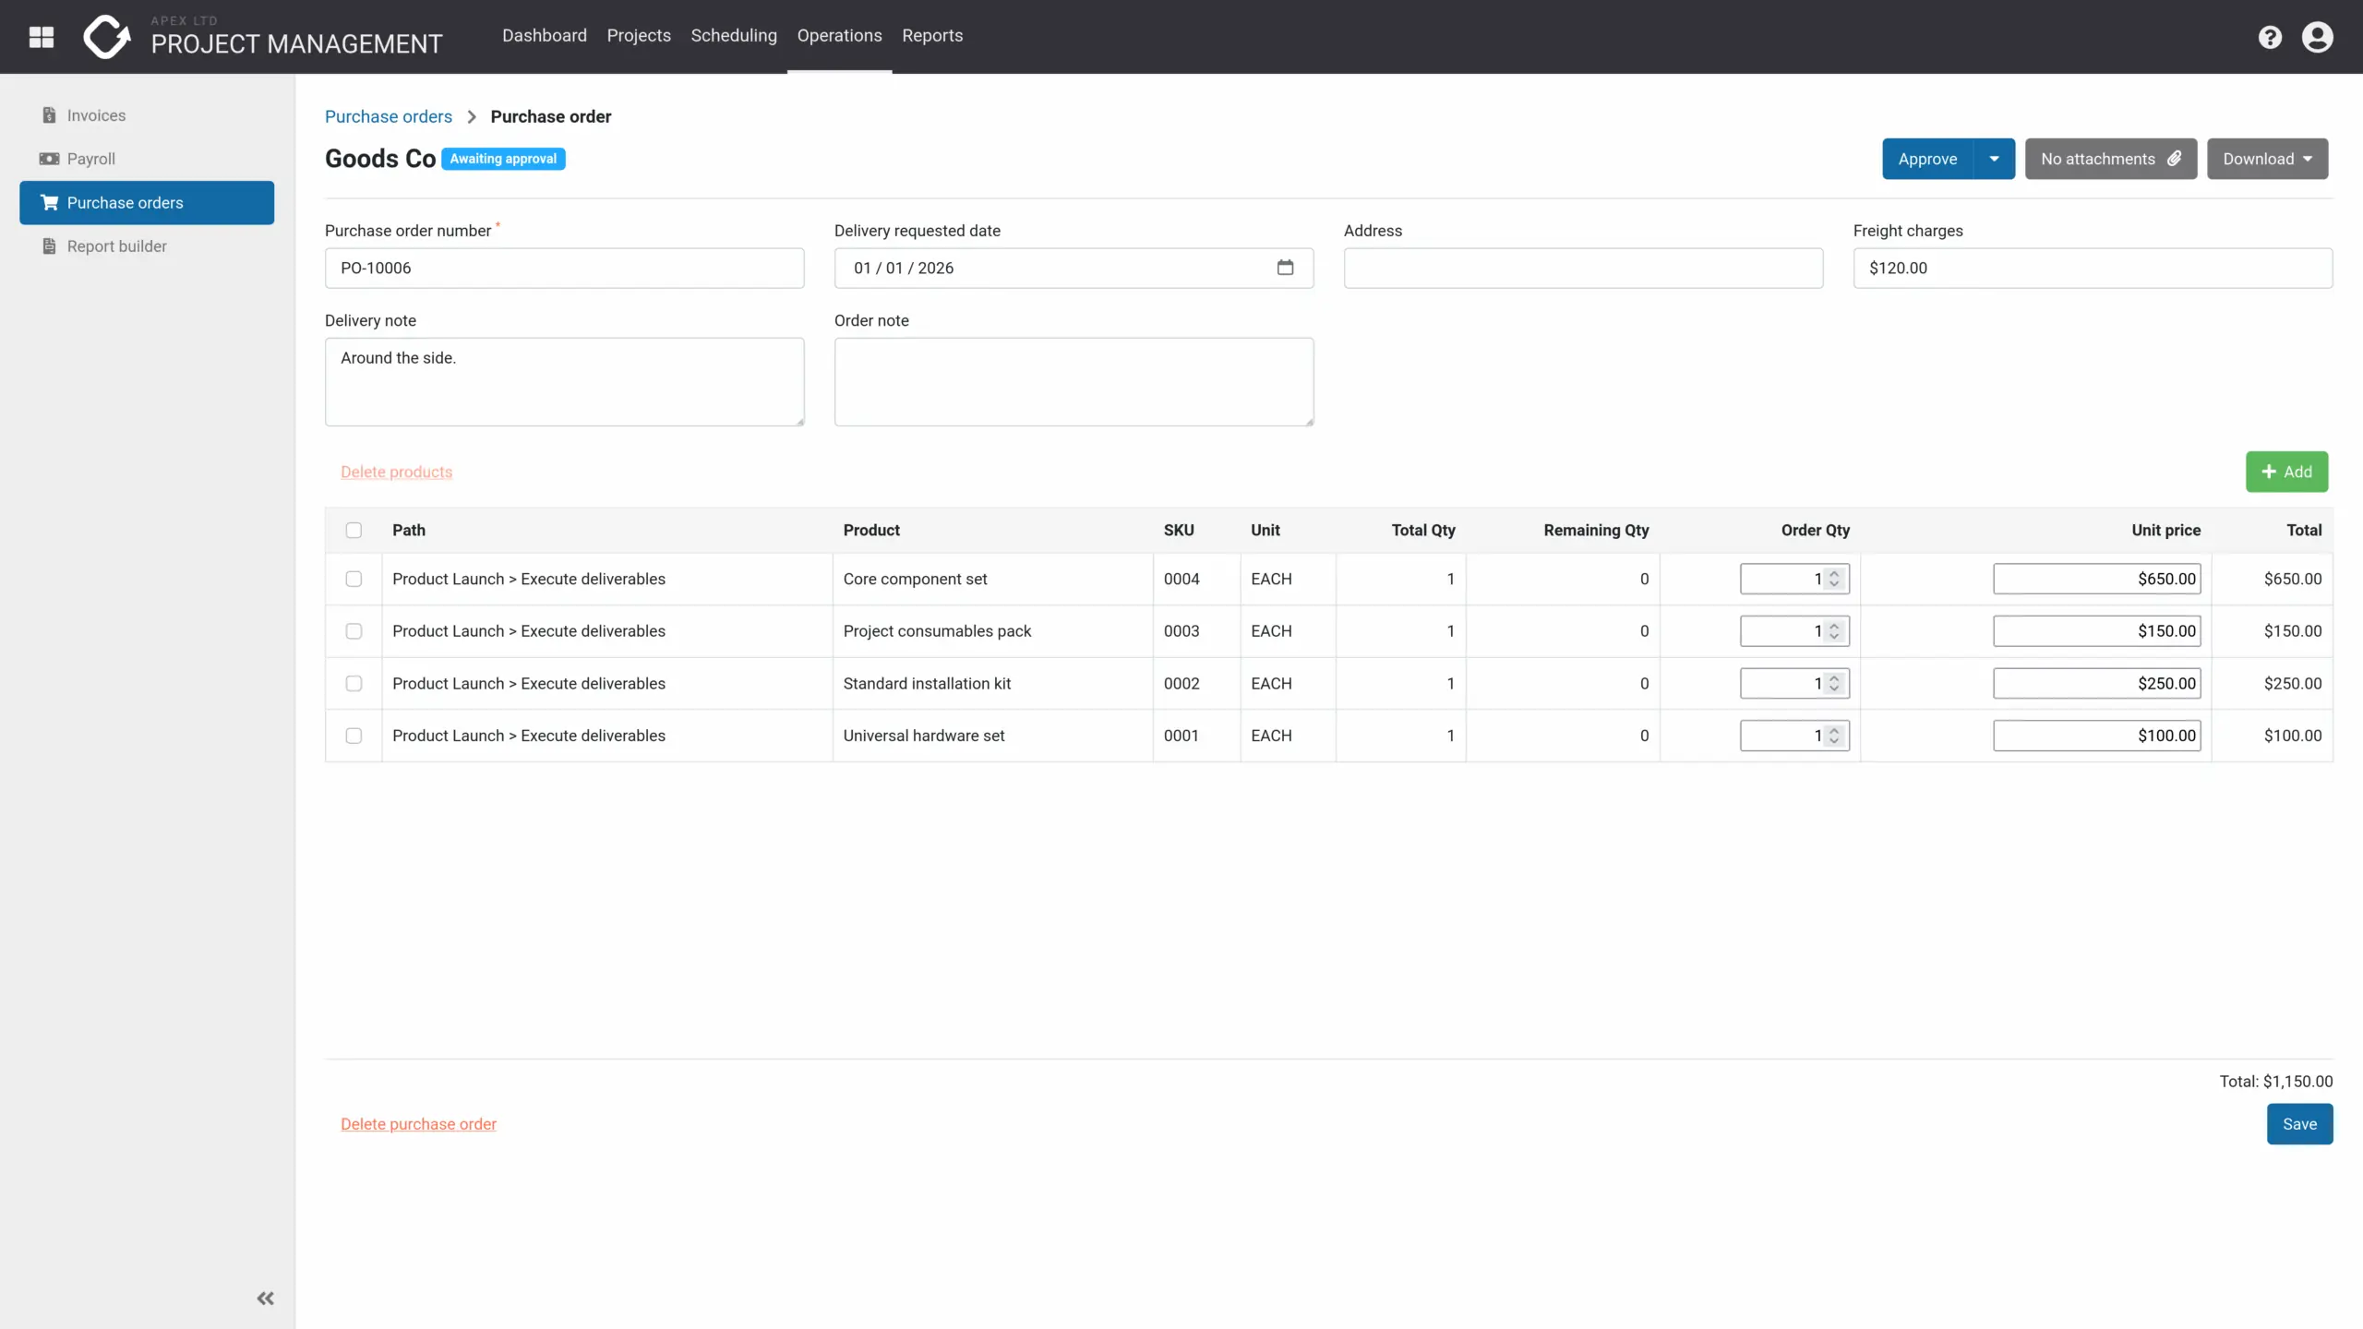Switch to the Scheduling menu

click(734, 35)
